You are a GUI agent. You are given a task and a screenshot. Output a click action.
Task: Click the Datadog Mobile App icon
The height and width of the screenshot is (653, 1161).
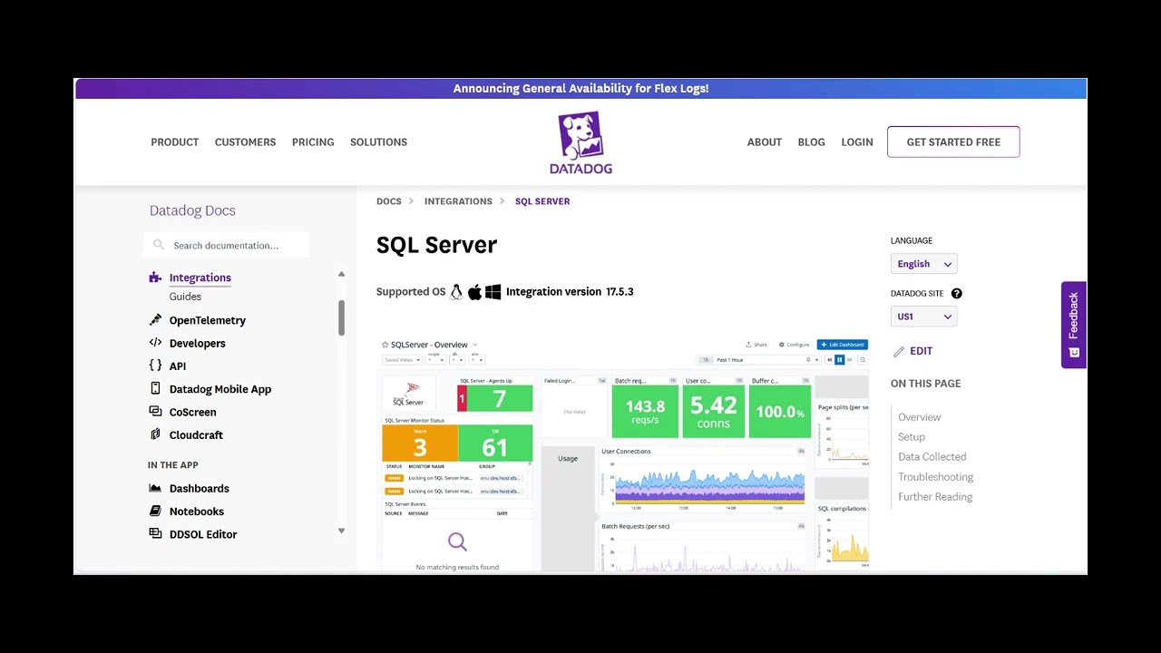[155, 388]
